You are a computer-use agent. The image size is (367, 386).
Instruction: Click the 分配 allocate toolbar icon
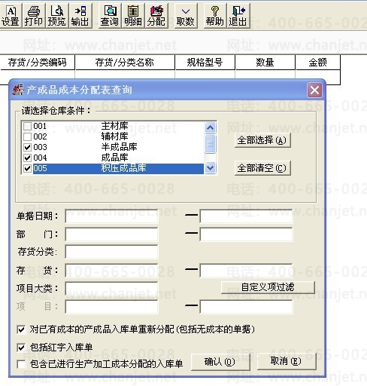pyautogui.click(x=156, y=16)
